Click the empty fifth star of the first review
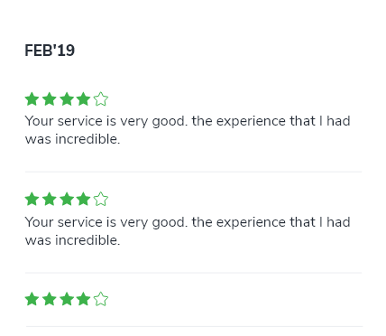This screenshot has width=386, height=336. click(101, 99)
